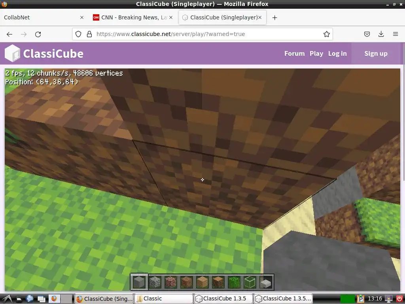Image resolution: width=405 pixels, height=304 pixels.
Task: Open the Play link
Action: [316, 53]
